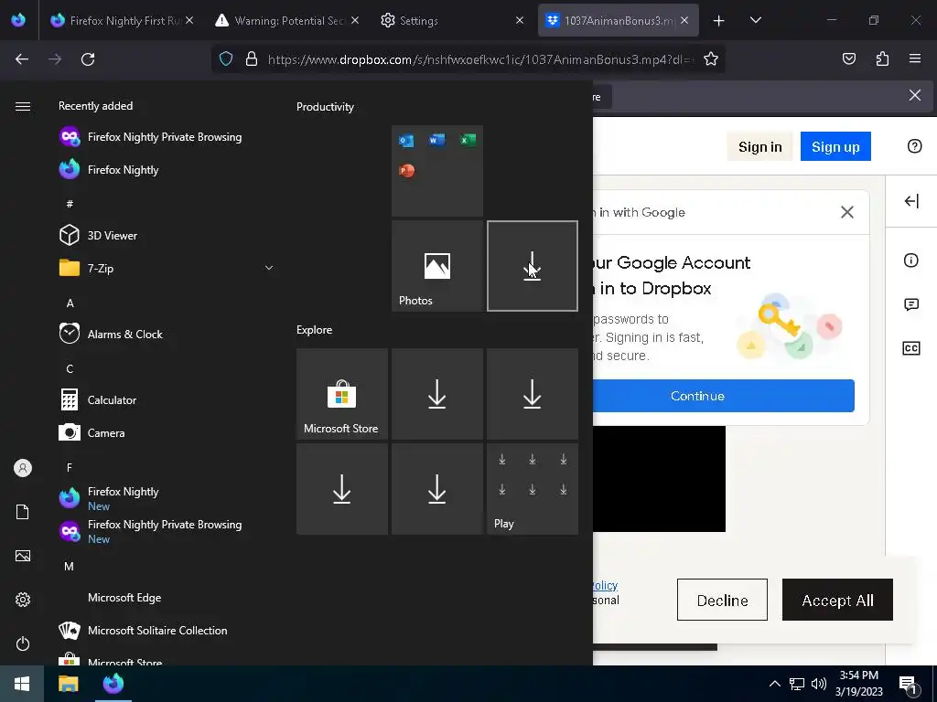
Task: Dismiss the notification bar with X
Action: pyautogui.click(x=915, y=95)
